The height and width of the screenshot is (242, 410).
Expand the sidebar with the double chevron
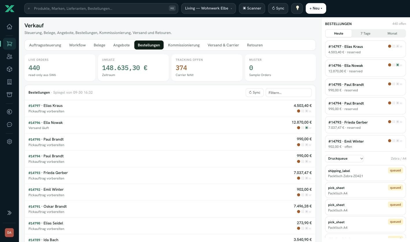(x=10, y=213)
